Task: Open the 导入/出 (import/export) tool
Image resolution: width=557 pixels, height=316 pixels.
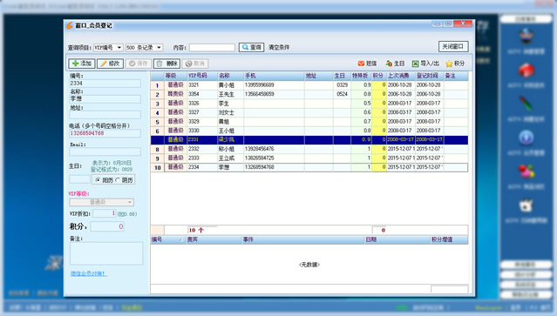Action: click(425, 64)
